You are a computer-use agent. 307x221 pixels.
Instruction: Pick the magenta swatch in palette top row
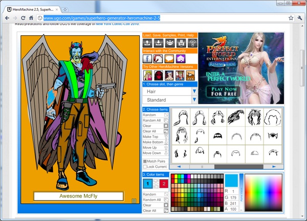(x=189, y=176)
